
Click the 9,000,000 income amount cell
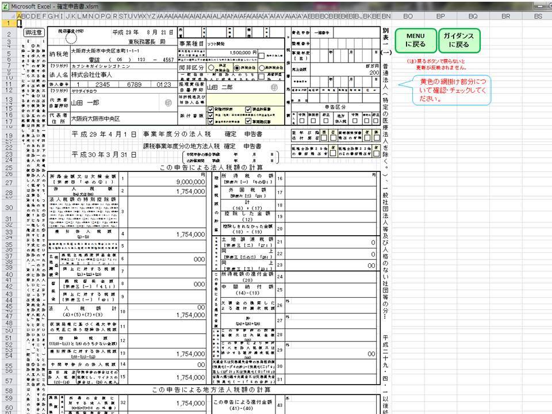[x=167, y=181]
